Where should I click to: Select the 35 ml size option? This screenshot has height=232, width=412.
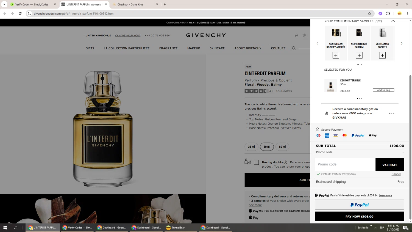pos(251,147)
